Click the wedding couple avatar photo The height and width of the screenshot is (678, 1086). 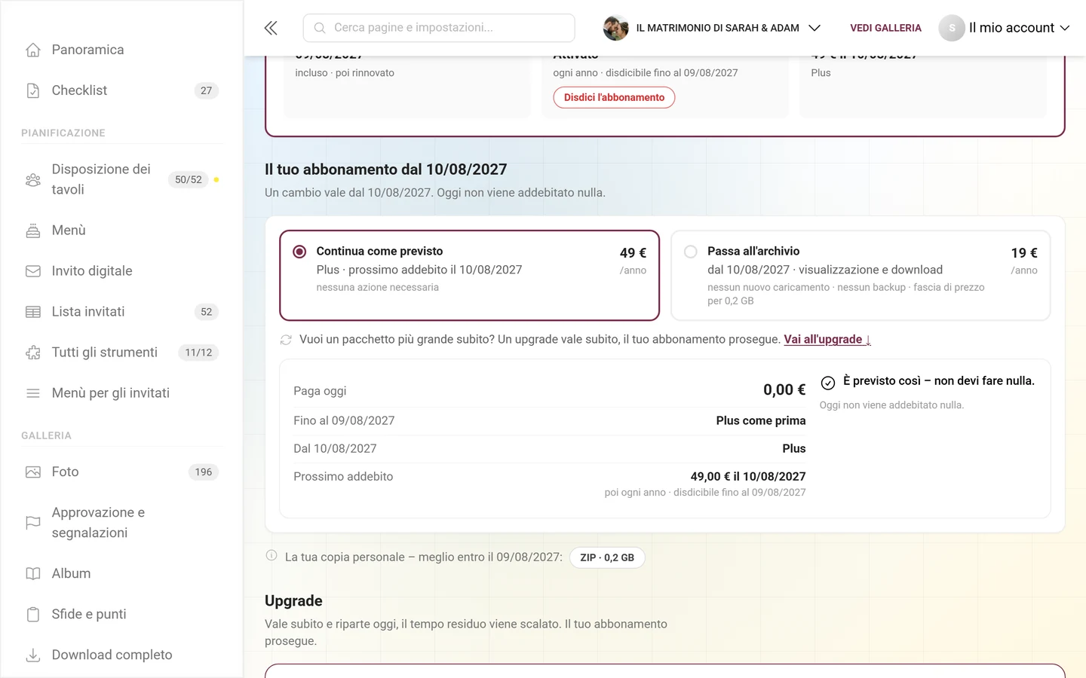coord(616,28)
